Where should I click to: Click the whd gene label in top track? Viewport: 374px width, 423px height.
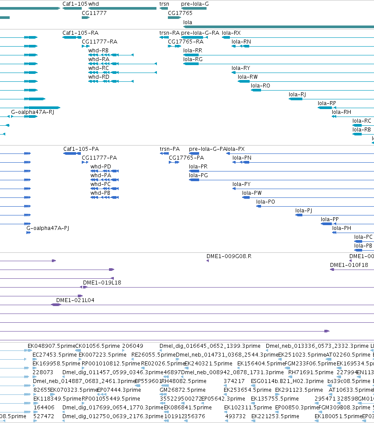click(93, 4)
